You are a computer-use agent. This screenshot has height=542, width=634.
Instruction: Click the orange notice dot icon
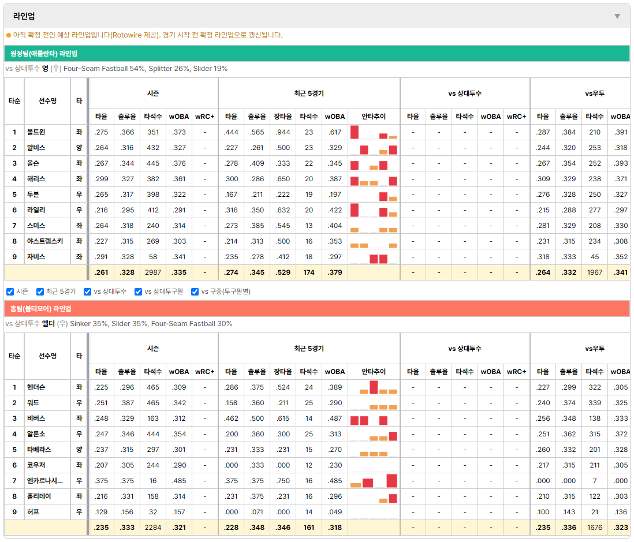(x=9, y=35)
